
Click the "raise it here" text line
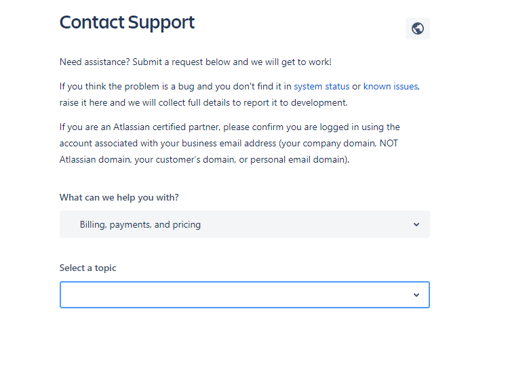click(203, 103)
